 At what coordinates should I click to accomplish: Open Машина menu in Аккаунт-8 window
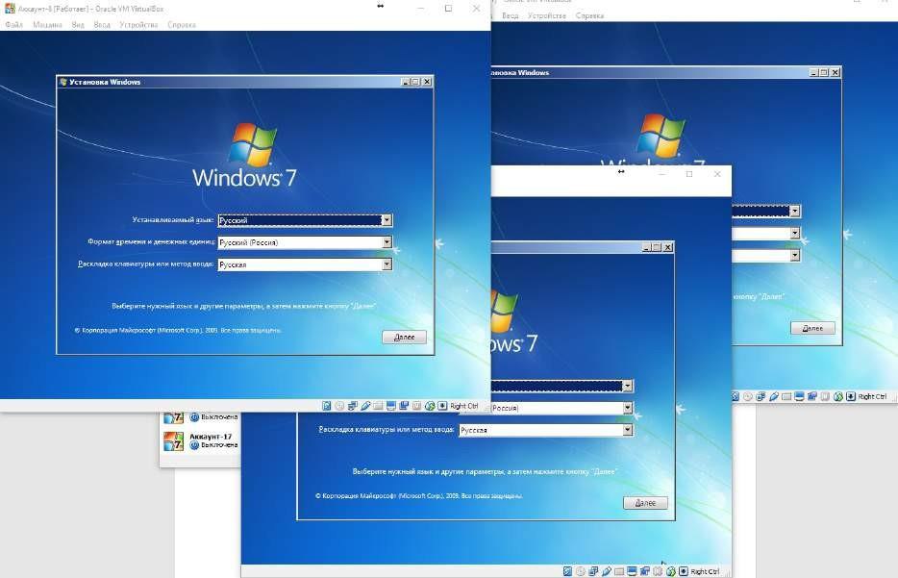tap(47, 25)
